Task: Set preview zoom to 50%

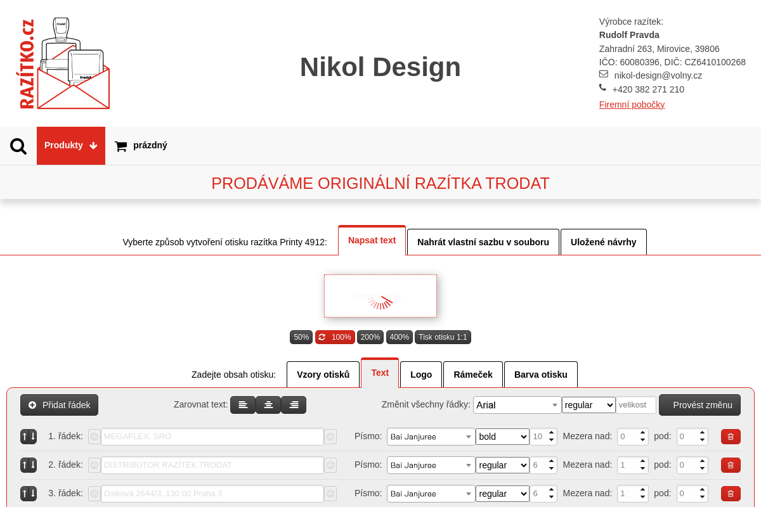Action: pyautogui.click(x=301, y=337)
